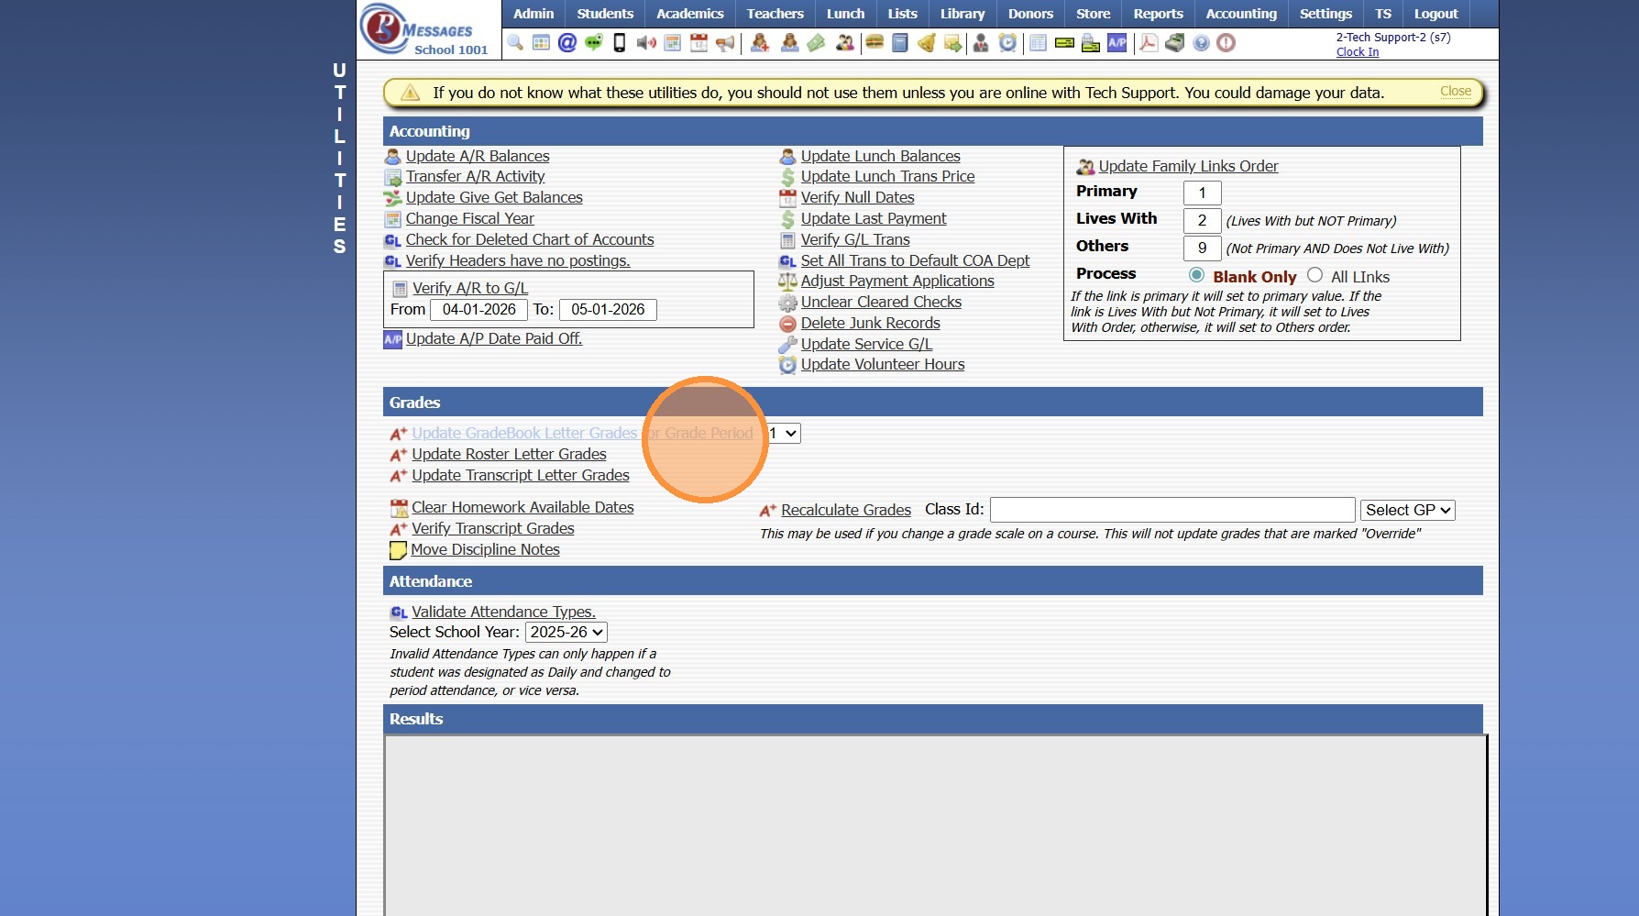Open the Change Fiscal Year link
The height and width of the screenshot is (916, 1639).
469,218
